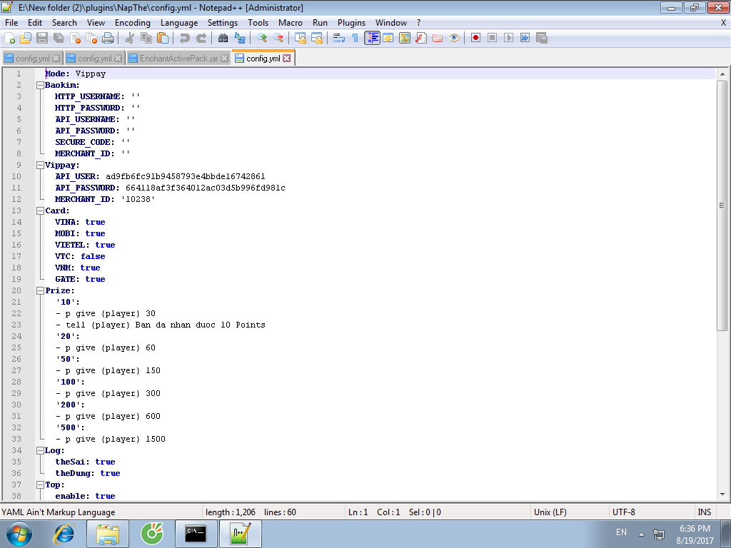This screenshot has width=731, height=548.
Task: Click the UTF-8 encoding in status bar
Action: [x=623, y=512]
